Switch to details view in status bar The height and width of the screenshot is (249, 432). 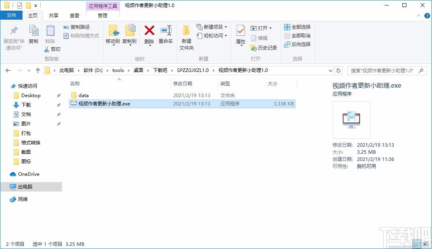tap(417, 244)
